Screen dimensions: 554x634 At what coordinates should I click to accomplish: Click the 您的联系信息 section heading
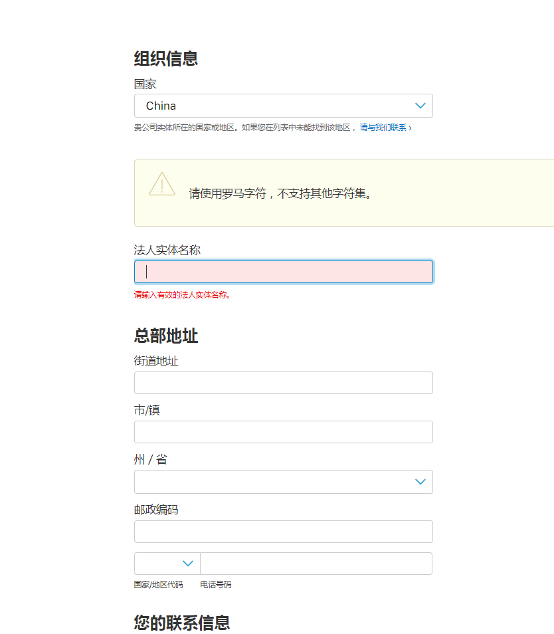click(x=182, y=623)
